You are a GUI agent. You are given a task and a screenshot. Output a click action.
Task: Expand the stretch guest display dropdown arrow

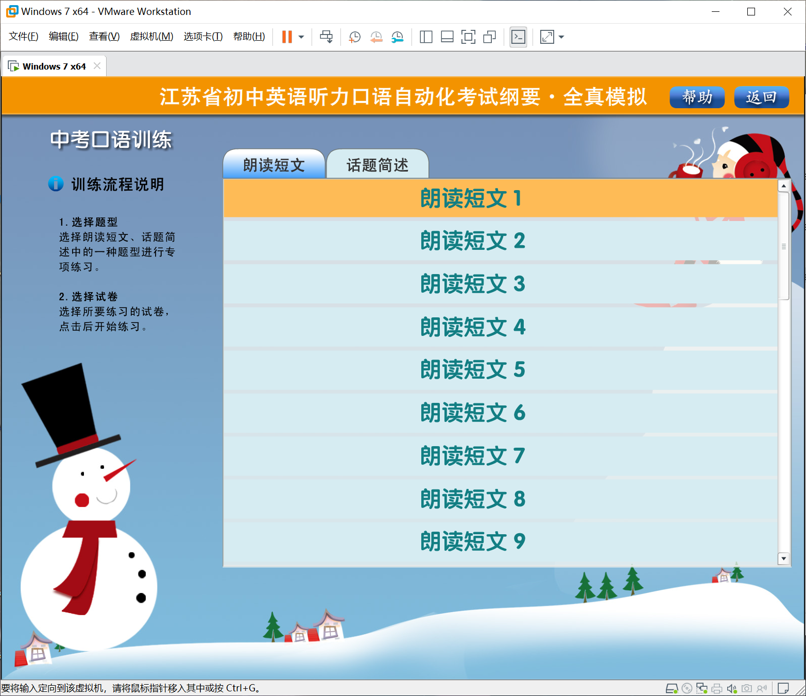561,37
